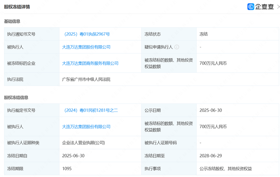Open 大连万达集团股份有限公司 link in 股权冻结信息
The width and height of the screenshot is (280, 177).
tap(86, 127)
